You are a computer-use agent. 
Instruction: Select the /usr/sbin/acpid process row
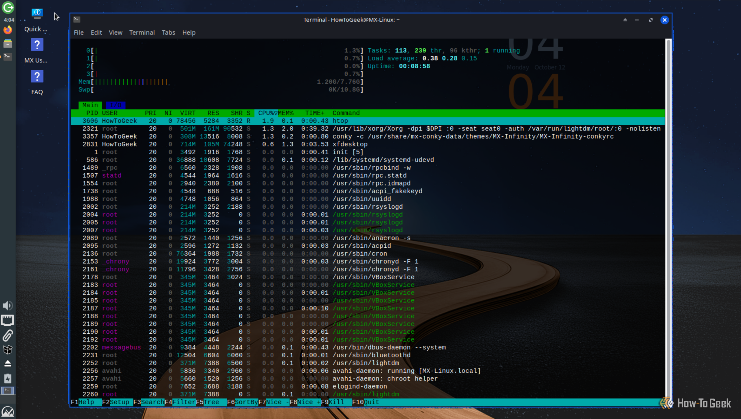point(368,246)
